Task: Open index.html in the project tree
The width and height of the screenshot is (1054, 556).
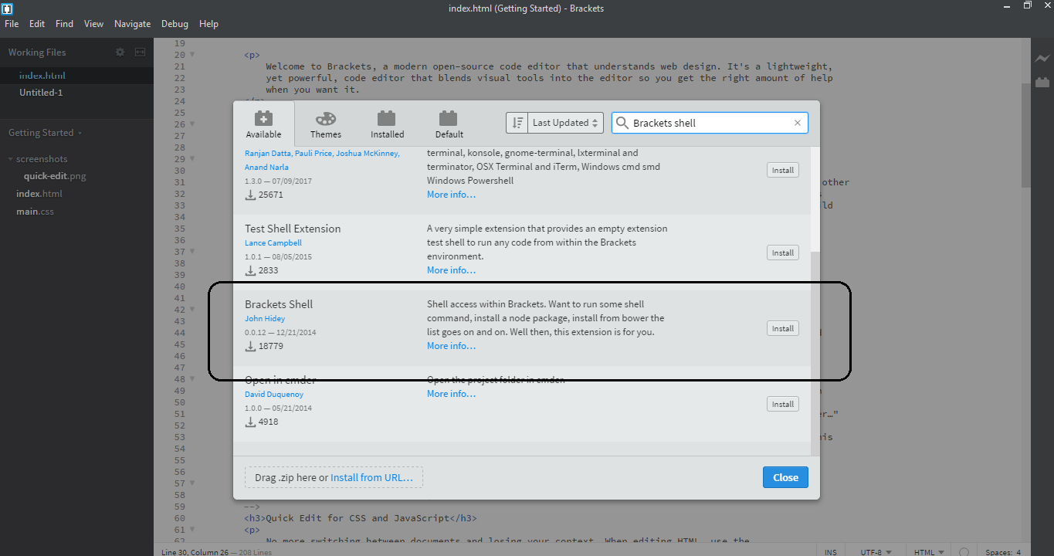Action: (39, 194)
